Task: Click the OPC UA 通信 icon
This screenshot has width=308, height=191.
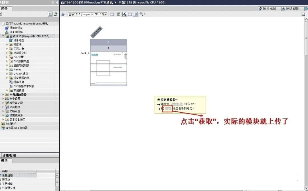Action: [11, 74]
